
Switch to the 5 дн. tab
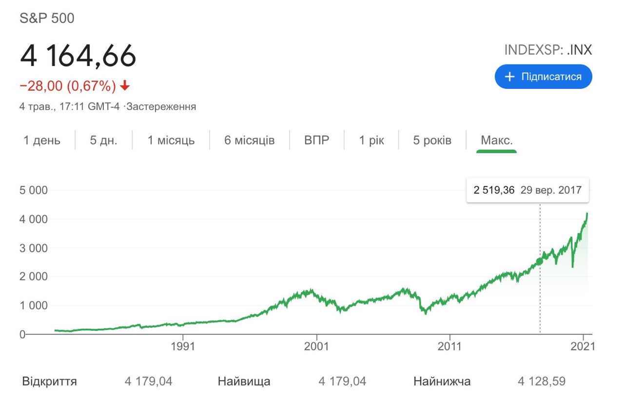pos(103,141)
